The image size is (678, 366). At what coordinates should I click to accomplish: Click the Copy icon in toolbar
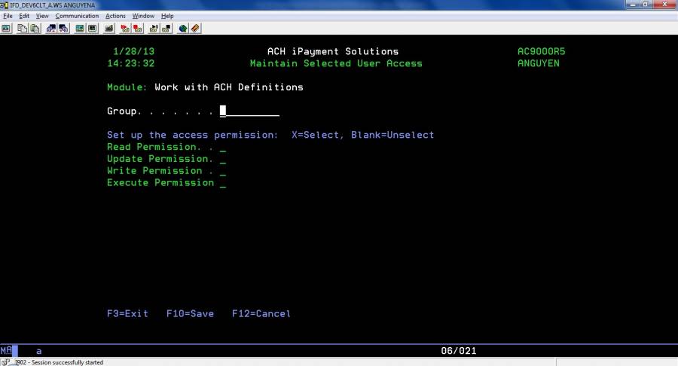pyautogui.click(x=23, y=29)
